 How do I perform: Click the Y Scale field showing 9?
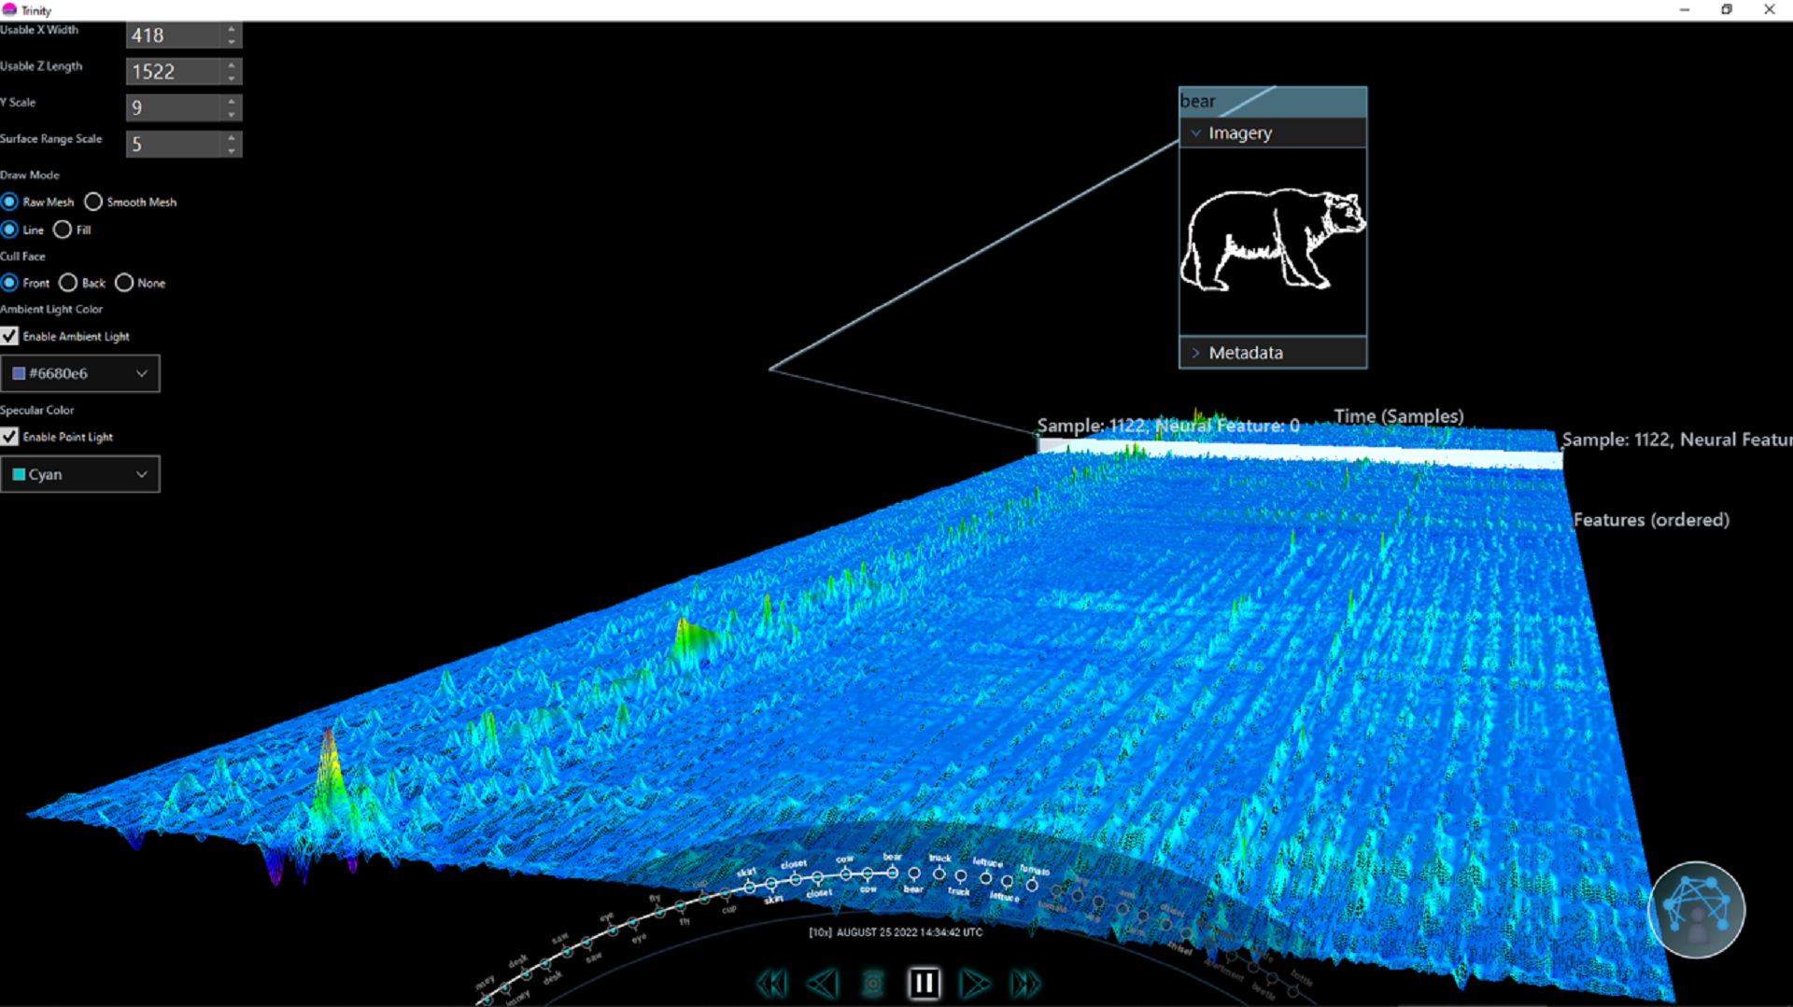tap(174, 108)
